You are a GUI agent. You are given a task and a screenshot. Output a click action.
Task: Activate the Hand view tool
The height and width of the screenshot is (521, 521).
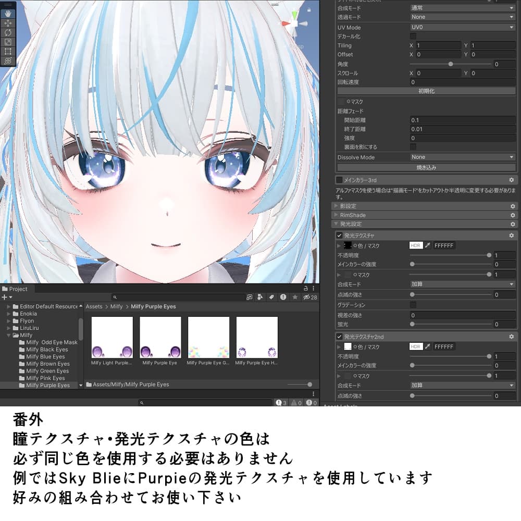tap(7, 13)
